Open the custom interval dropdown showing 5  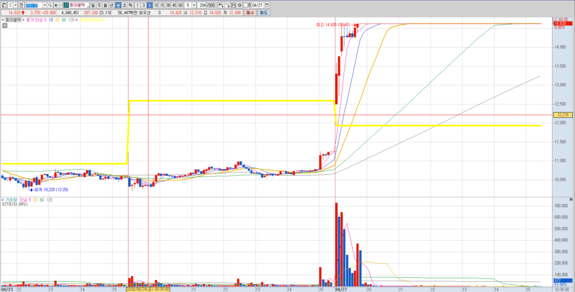(x=194, y=5)
